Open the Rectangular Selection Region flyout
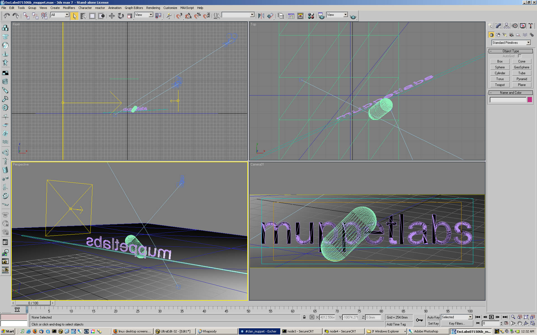Image resolution: width=537 pixels, height=335 pixels. pyautogui.click(x=92, y=16)
